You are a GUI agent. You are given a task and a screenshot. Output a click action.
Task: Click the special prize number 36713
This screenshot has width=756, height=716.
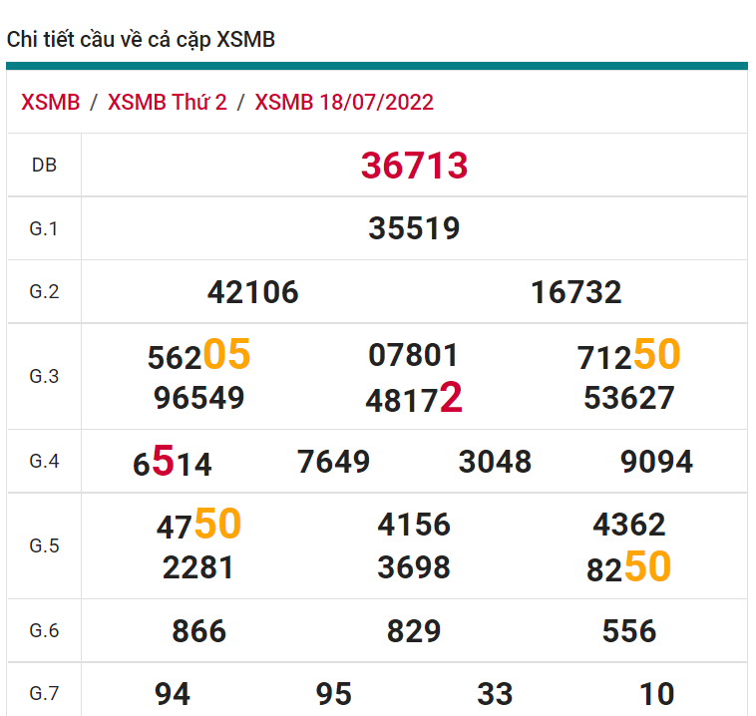point(414,166)
